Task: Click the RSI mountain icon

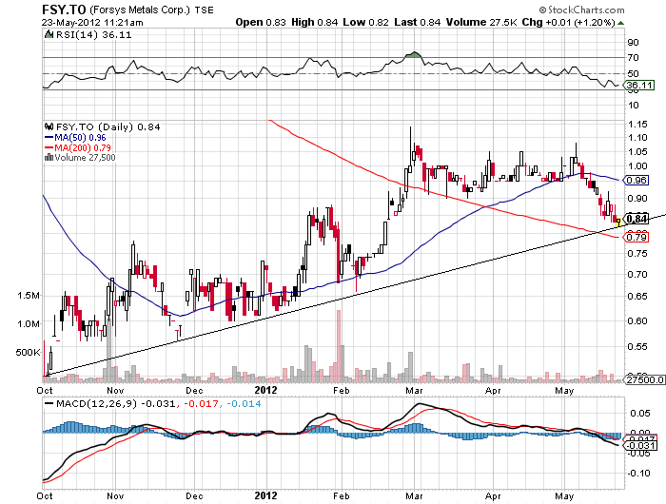Action: tap(49, 34)
